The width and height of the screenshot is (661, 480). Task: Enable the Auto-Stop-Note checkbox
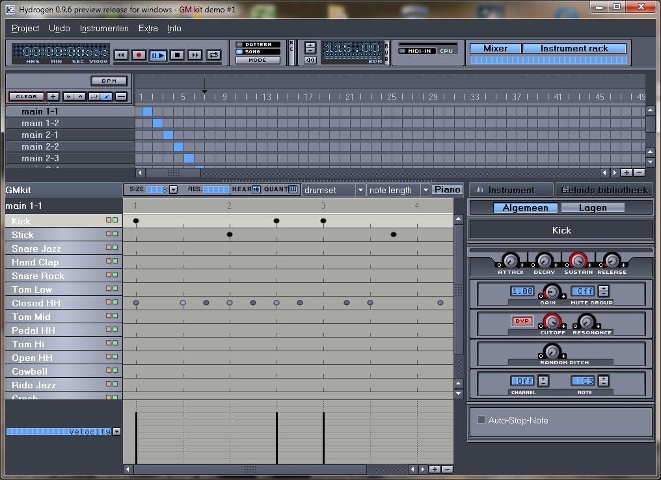click(480, 420)
